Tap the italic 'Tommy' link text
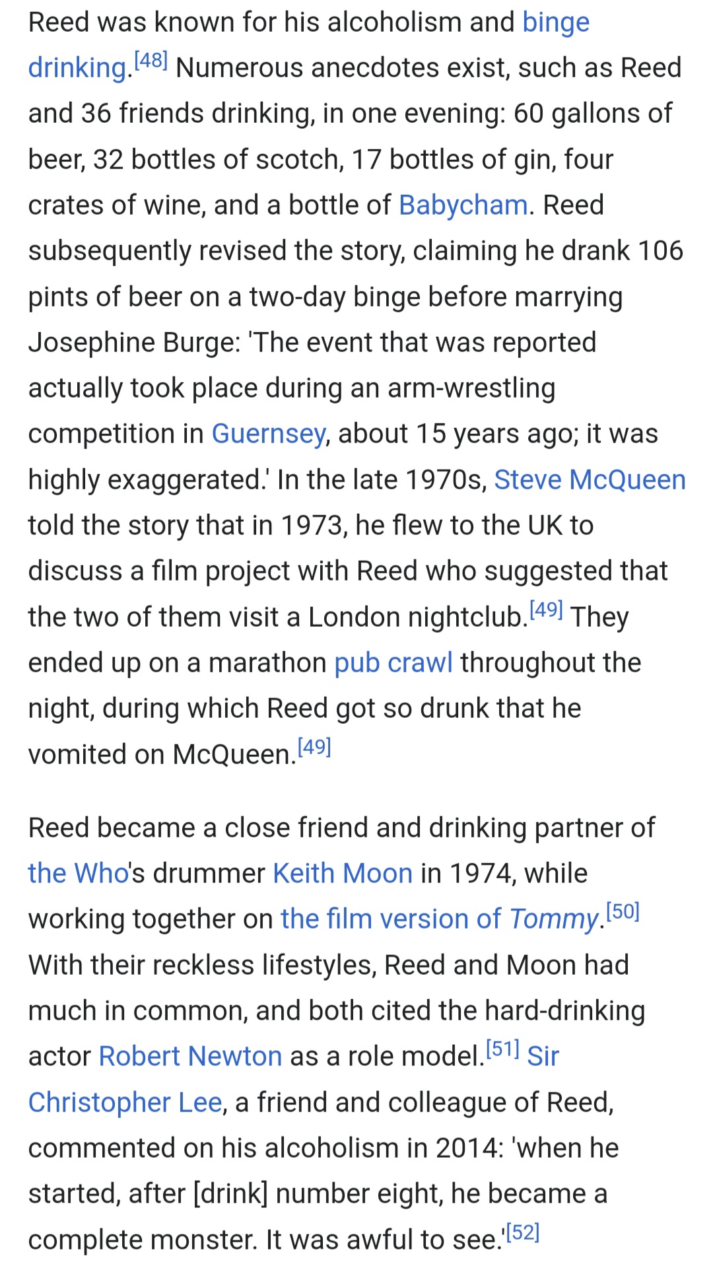 click(x=553, y=919)
